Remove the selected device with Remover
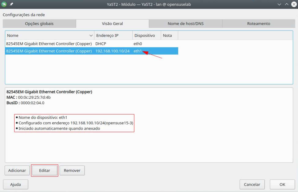Viewport: 298px width, 192px height. coord(72,171)
